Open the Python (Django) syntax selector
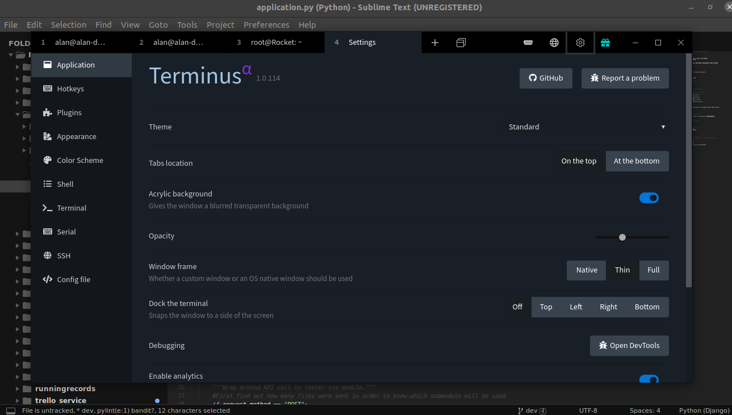This screenshot has height=415, width=732. click(x=704, y=410)
